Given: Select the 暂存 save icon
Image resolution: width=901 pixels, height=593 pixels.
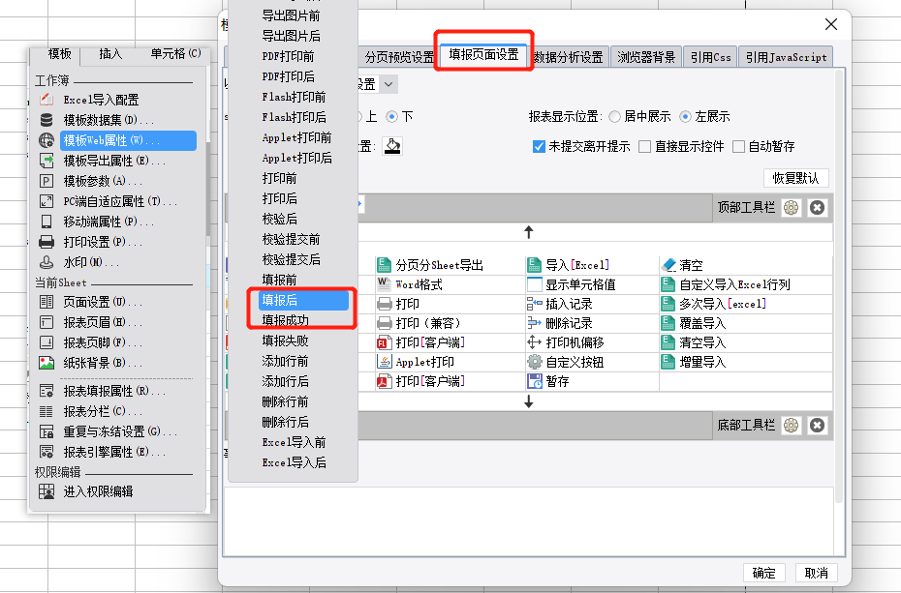Looking at the screenshot, I should [535, 381].
